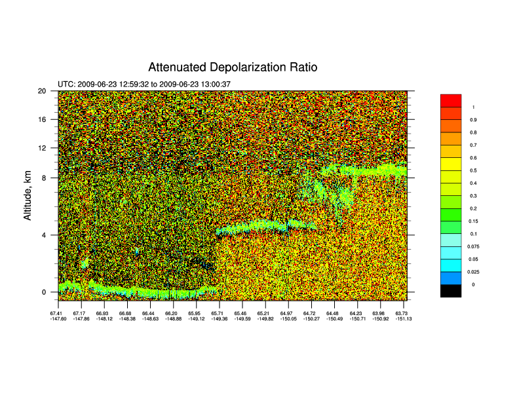
Task: Click the 'Altitude, km' axis label
Action: coord(28,191)
